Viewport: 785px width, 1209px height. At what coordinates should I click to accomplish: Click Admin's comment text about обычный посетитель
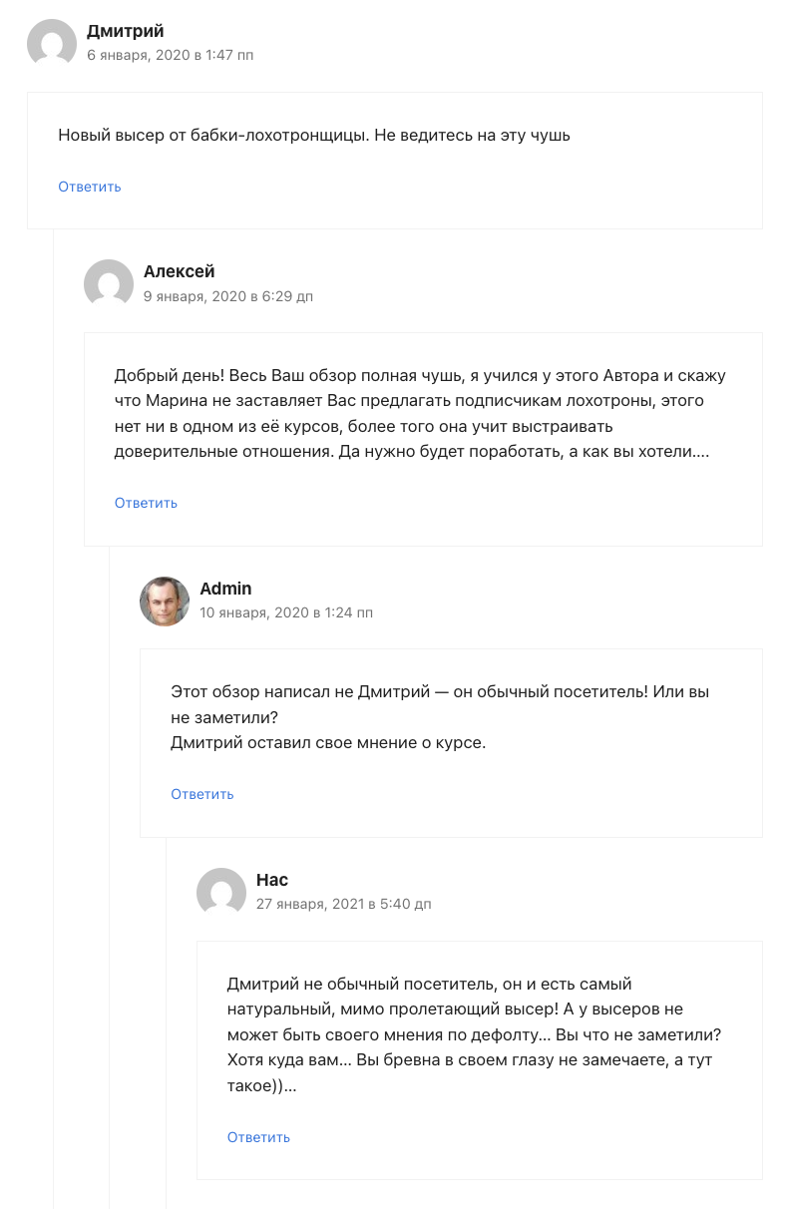440,716
